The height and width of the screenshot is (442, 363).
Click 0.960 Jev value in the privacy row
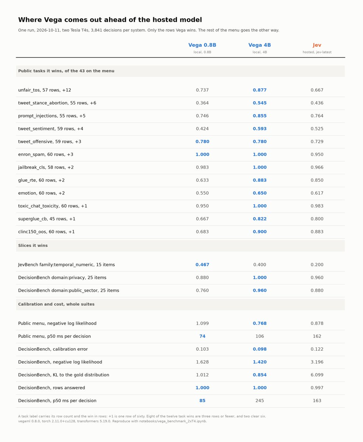click(317, 278)
